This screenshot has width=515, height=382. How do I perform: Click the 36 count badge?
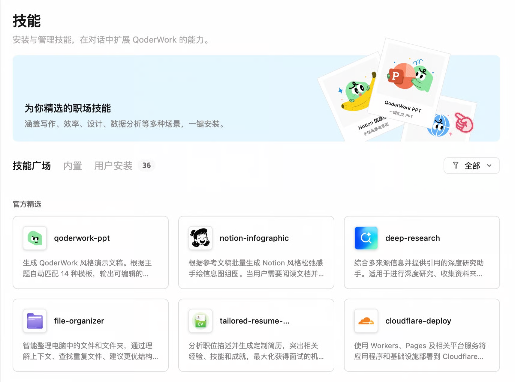(x=146, y=166)
